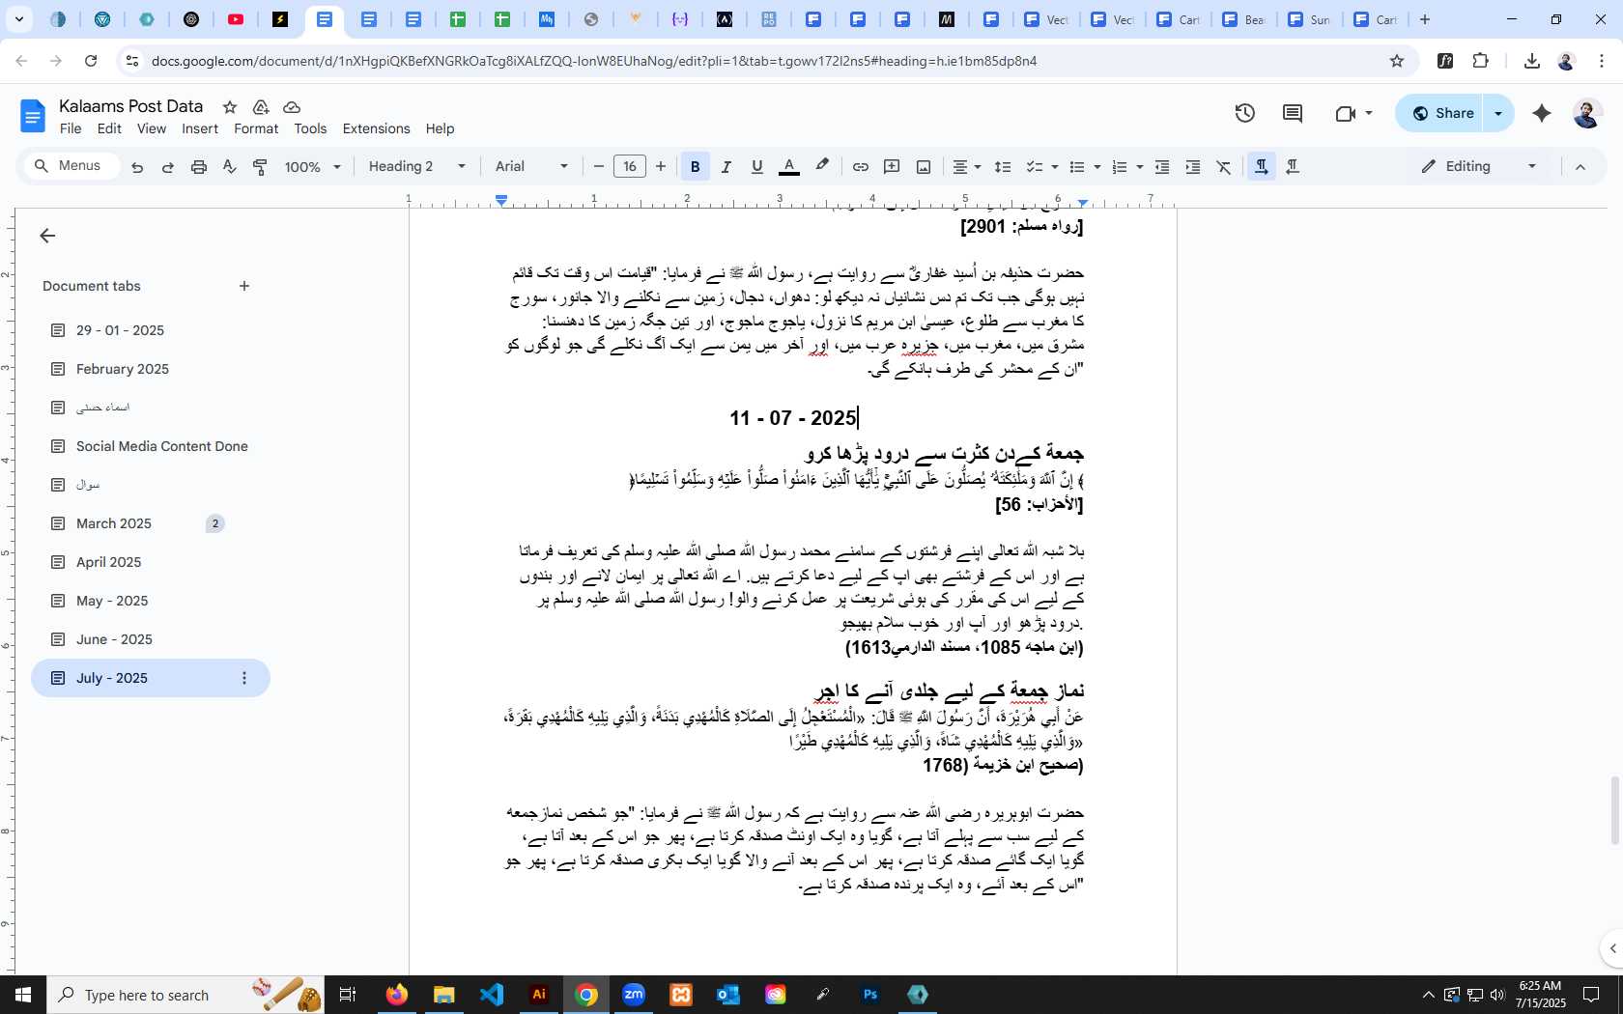Insert an image from the toolbar
This screenshot has height=1014, width=1623.
pyautogui.click(x=924, y=167)
